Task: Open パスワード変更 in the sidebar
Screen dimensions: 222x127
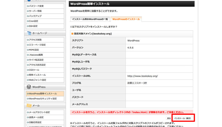Action: (45, 6)
